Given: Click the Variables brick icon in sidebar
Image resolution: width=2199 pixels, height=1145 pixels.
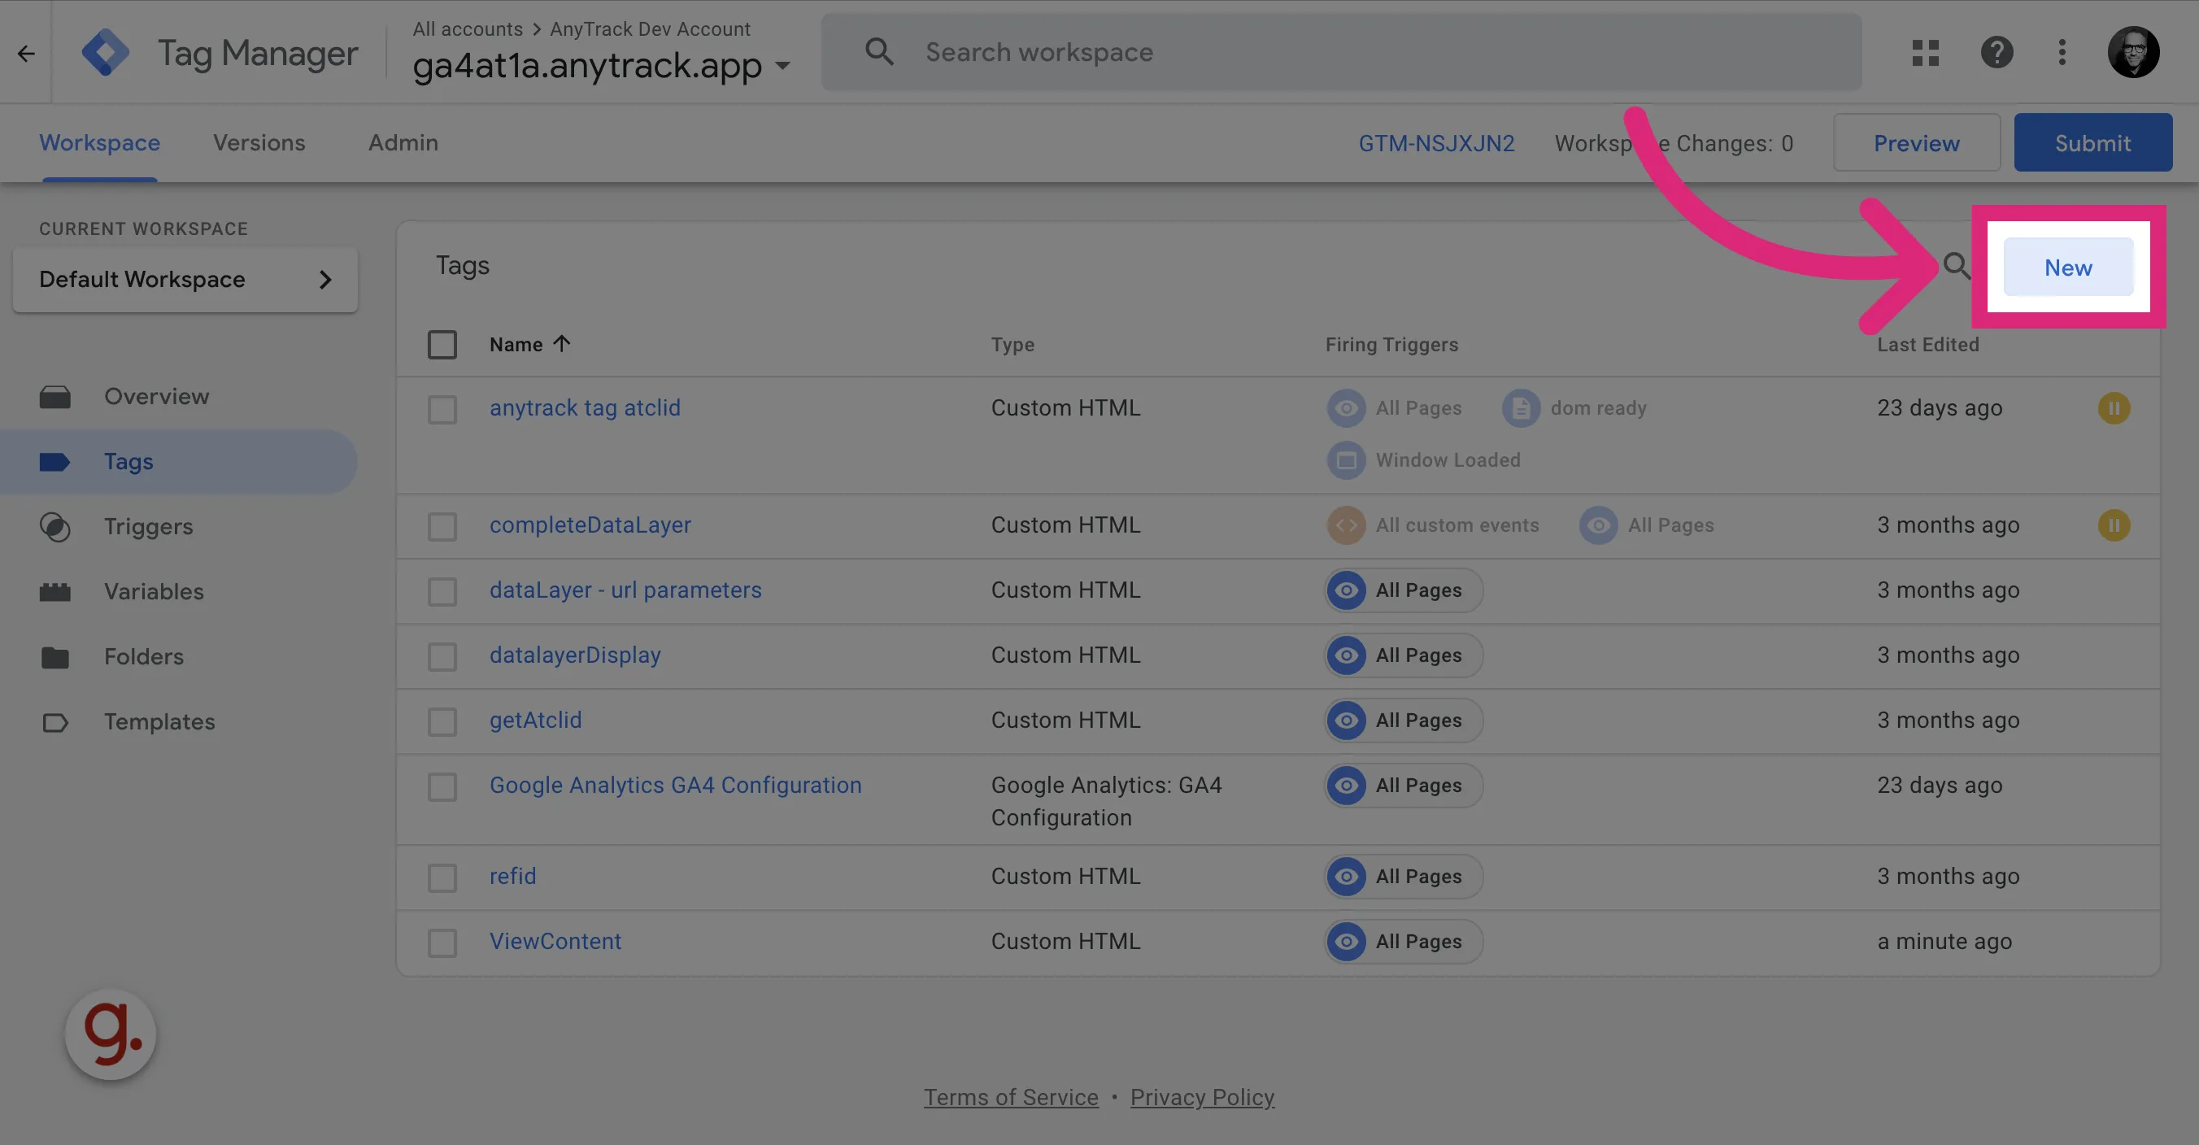Looking at the screenshot, I should [55, 592].
